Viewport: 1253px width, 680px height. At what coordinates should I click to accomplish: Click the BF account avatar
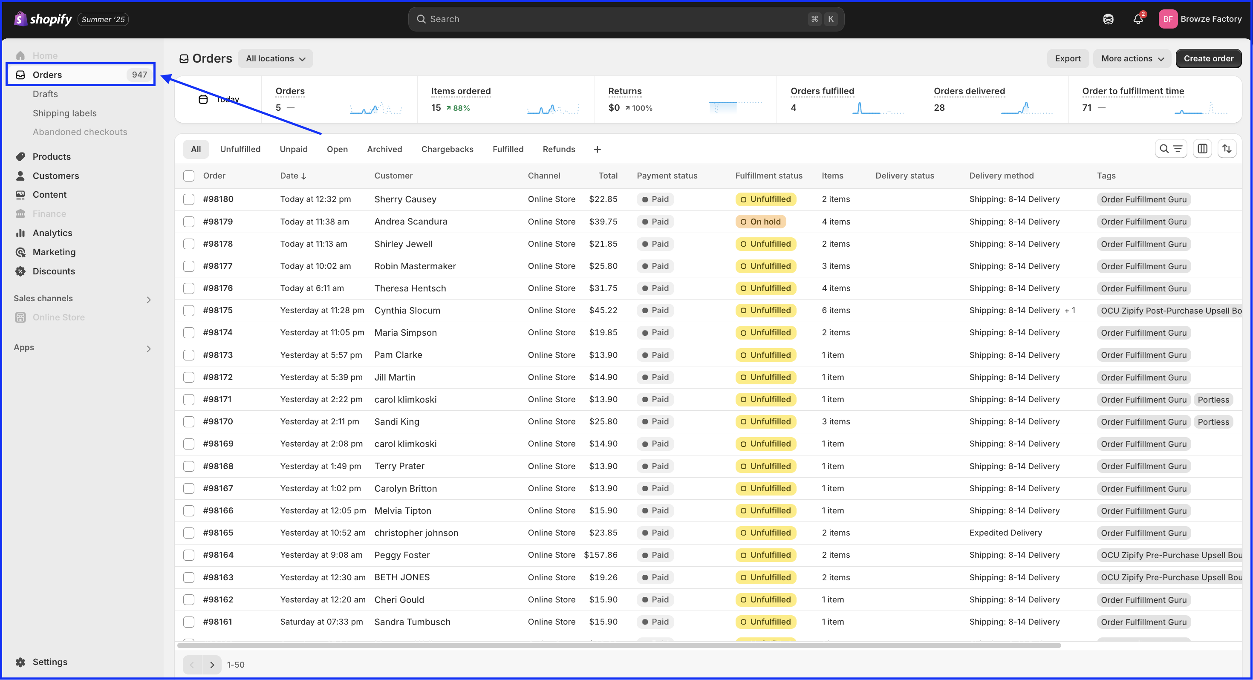[1168, 19]
